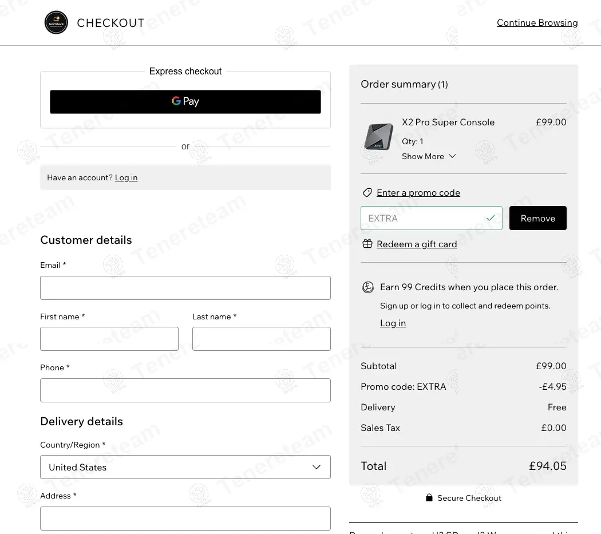This screenshot has height=534, width=601.
Task: Click the Phone number field
Action: coord(185,390)
